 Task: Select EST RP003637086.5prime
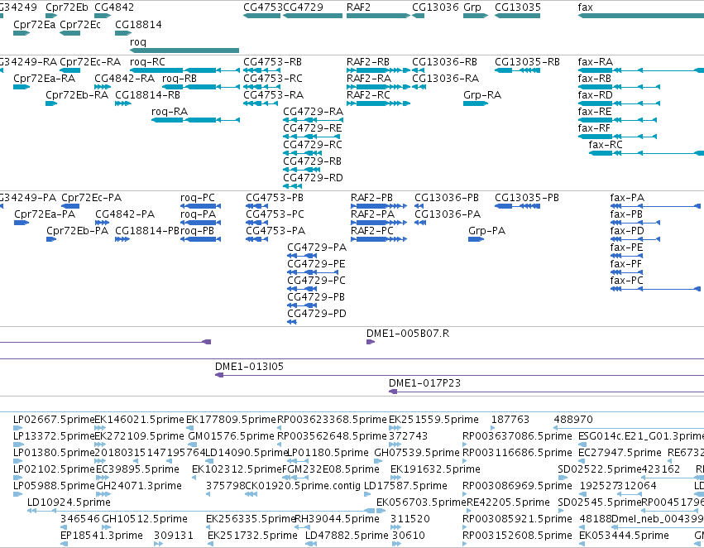tap(465, 445)
